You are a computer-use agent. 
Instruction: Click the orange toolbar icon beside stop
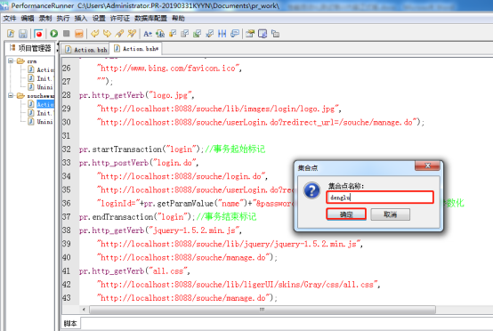click(x=79, y=33)
